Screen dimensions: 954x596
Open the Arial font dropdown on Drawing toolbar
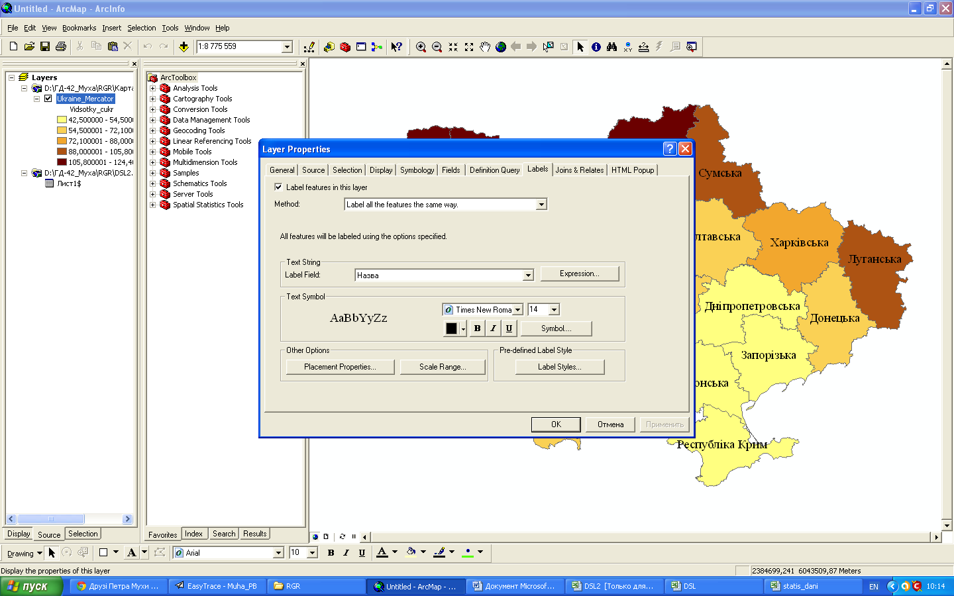point(278,552)
